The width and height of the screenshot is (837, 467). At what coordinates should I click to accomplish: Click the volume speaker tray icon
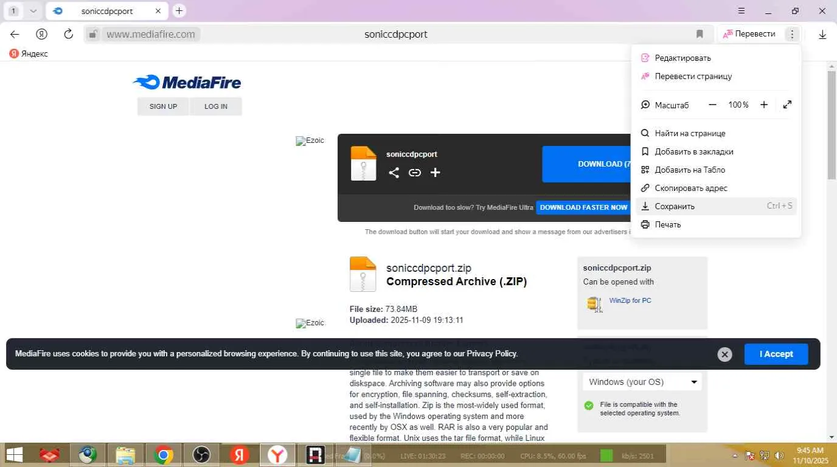779,455
